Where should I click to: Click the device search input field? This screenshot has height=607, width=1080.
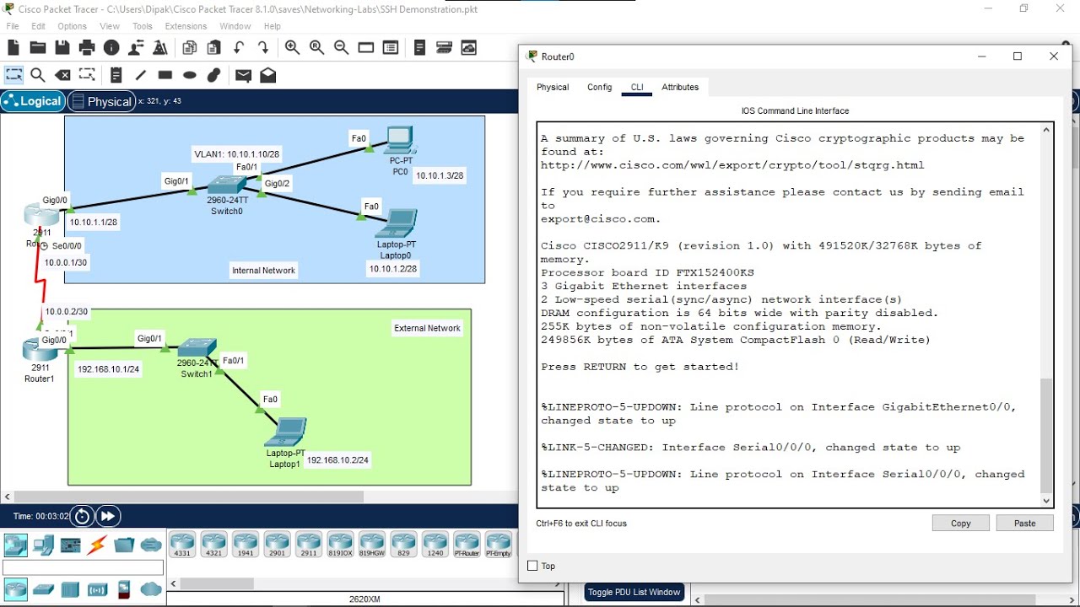point(83,568)
